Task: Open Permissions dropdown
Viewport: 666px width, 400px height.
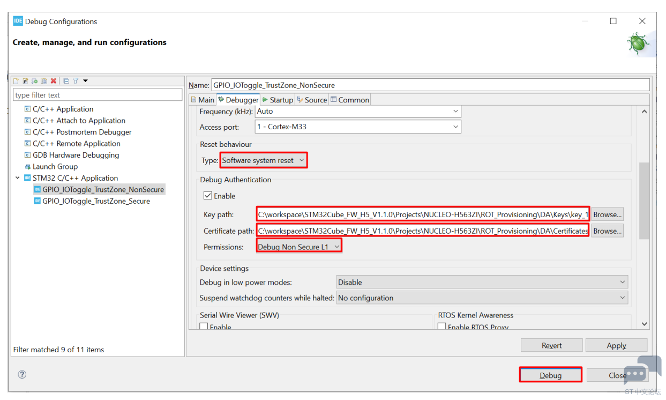Action: tap(299, 247)
